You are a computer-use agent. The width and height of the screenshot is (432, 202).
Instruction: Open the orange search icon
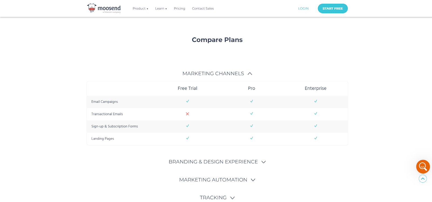click(422, 166)
